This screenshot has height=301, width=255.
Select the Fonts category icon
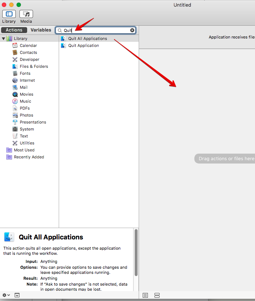click(x=15, y=73)
